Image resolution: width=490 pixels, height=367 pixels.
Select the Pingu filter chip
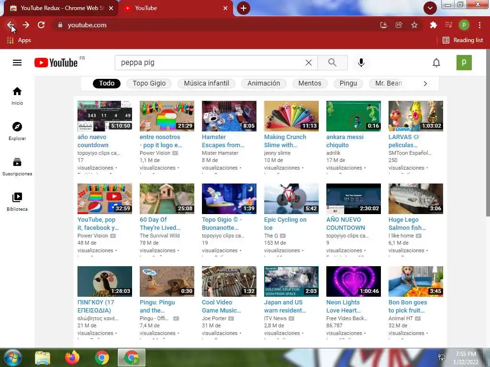[348, 83]
